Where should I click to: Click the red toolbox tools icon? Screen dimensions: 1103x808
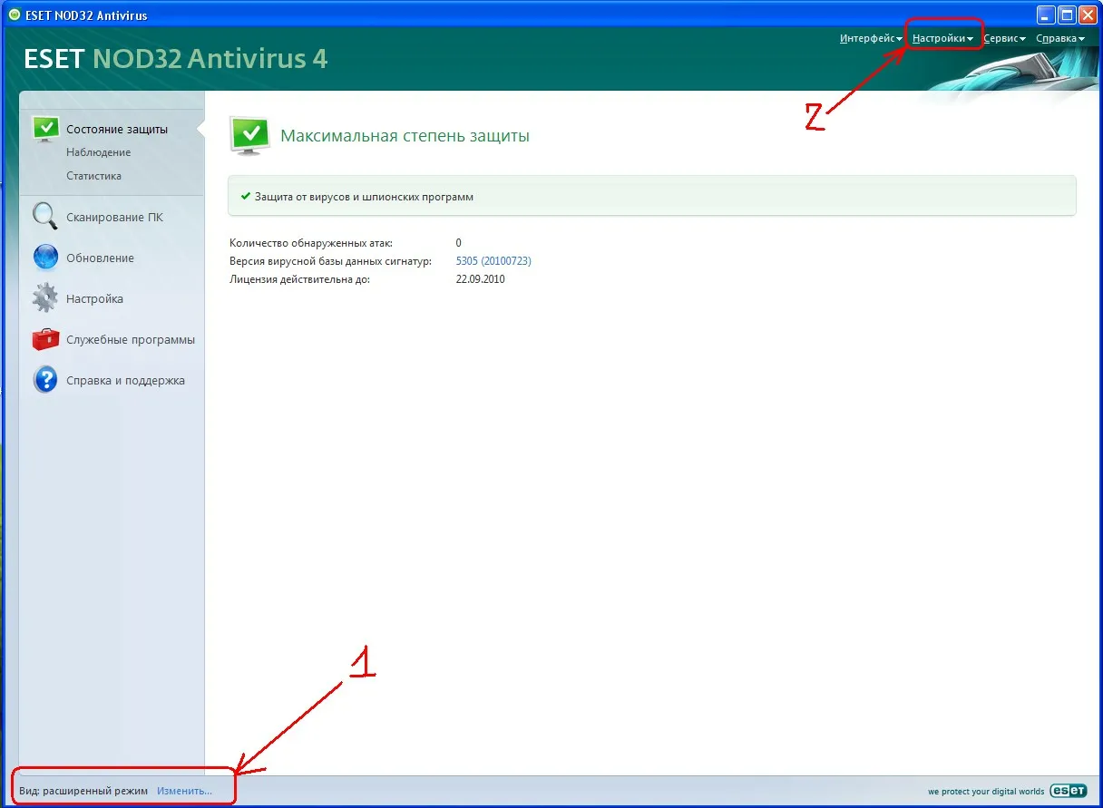tap(45, 340)
